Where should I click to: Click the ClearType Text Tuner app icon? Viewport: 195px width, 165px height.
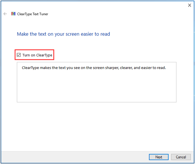tap(13, 14)
